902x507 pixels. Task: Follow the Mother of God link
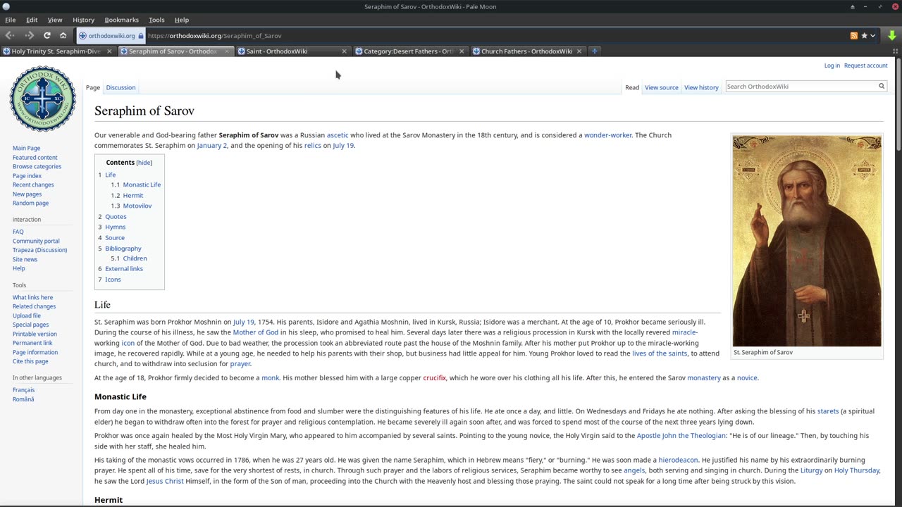coord(255,332)
